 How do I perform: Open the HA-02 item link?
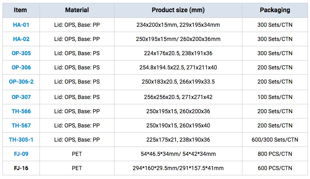click(x=21, y=39)
